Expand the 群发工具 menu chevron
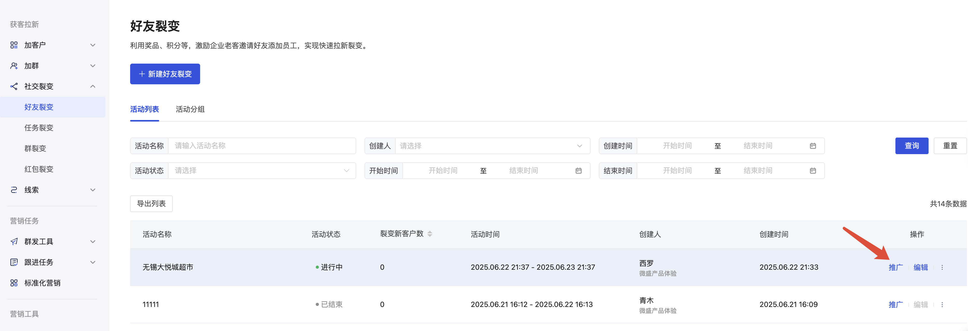968x331 pixels. (x=93, y=242)
